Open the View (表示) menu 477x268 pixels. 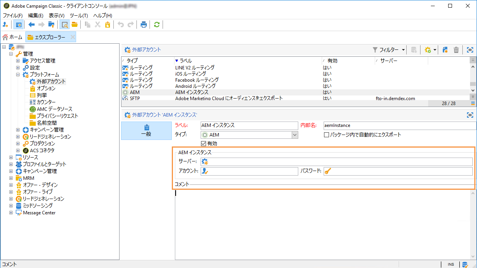57,16
